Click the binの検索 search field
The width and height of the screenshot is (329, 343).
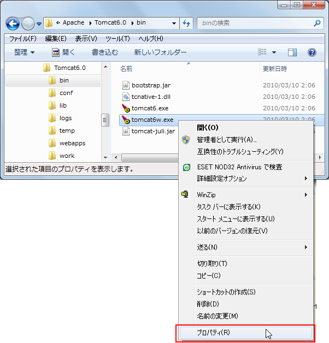[x=254, y=23]
